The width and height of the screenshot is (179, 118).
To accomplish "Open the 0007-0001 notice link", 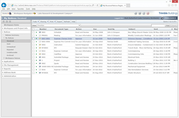I will 46,39.
